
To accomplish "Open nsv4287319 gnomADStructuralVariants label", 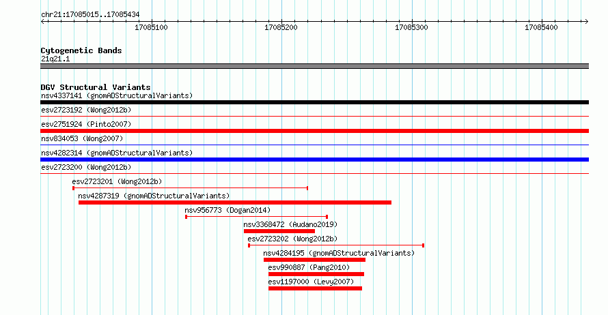I will tap(154, 196).
